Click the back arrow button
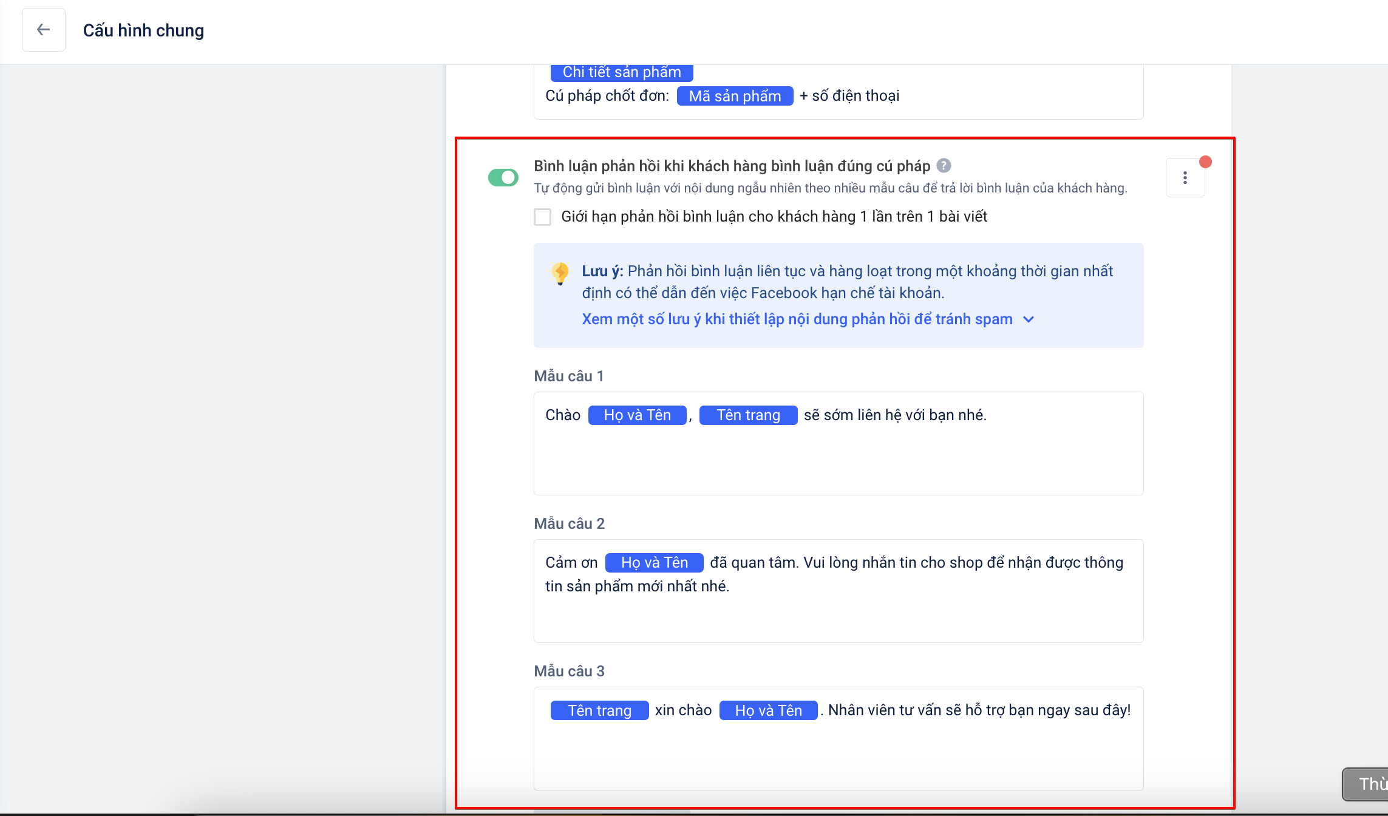1388x816 pixels. [43, 30]
